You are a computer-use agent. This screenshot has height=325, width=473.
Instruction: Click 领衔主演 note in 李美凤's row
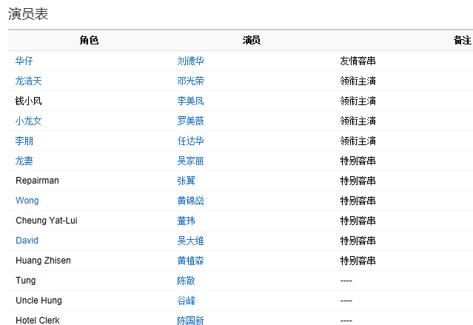[x=358, y=101]
